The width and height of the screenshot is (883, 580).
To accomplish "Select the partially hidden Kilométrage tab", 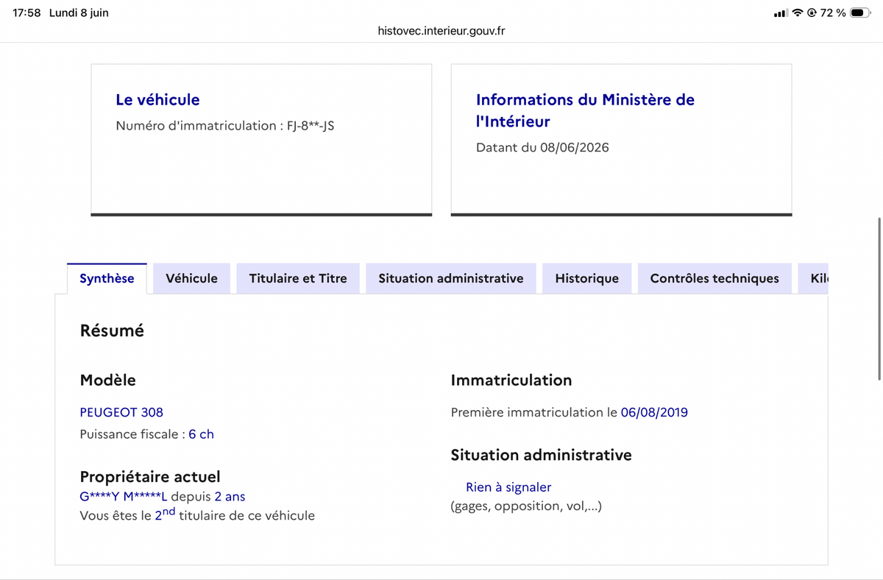I will [814, 278].
